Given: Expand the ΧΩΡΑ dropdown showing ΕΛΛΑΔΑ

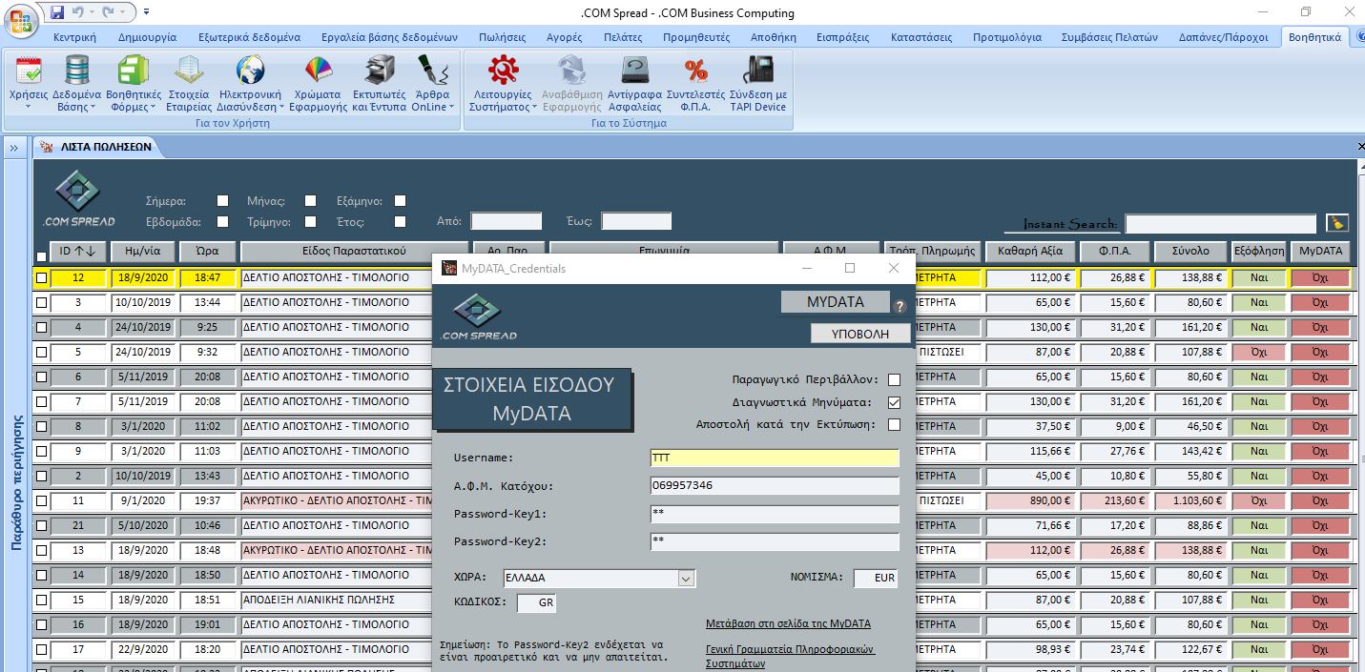Looking at the screenshot, I should [x=686, y=578].
